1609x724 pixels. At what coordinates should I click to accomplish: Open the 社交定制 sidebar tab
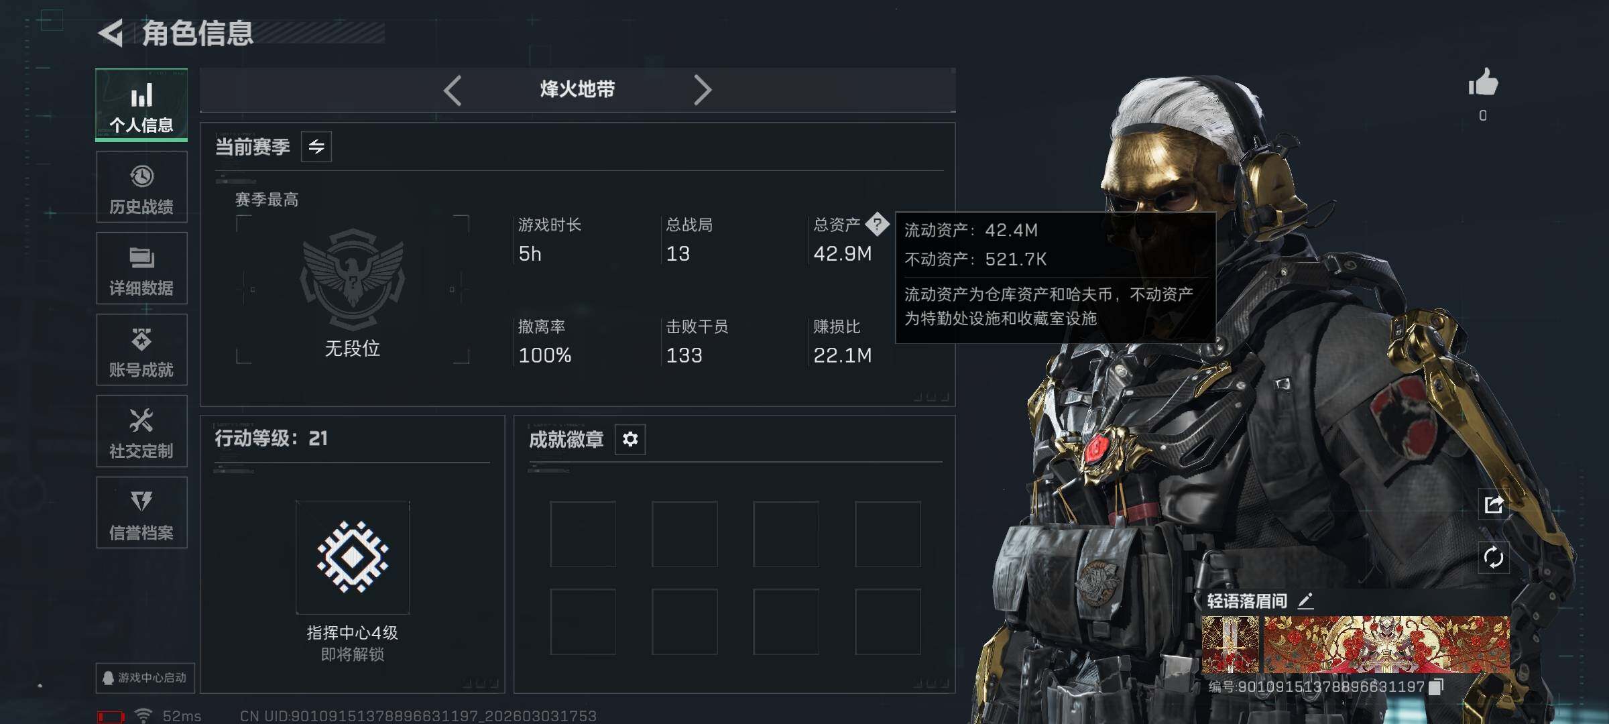[141, 431]
